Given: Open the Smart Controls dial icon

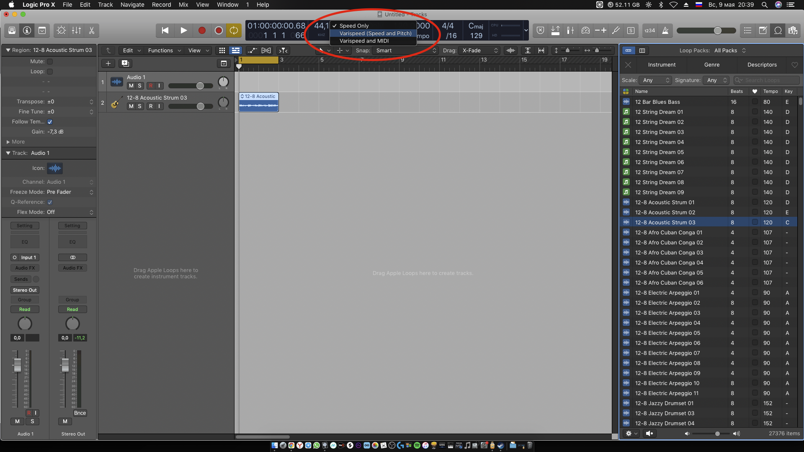Looking at the screenshot, I should point(61,31).
